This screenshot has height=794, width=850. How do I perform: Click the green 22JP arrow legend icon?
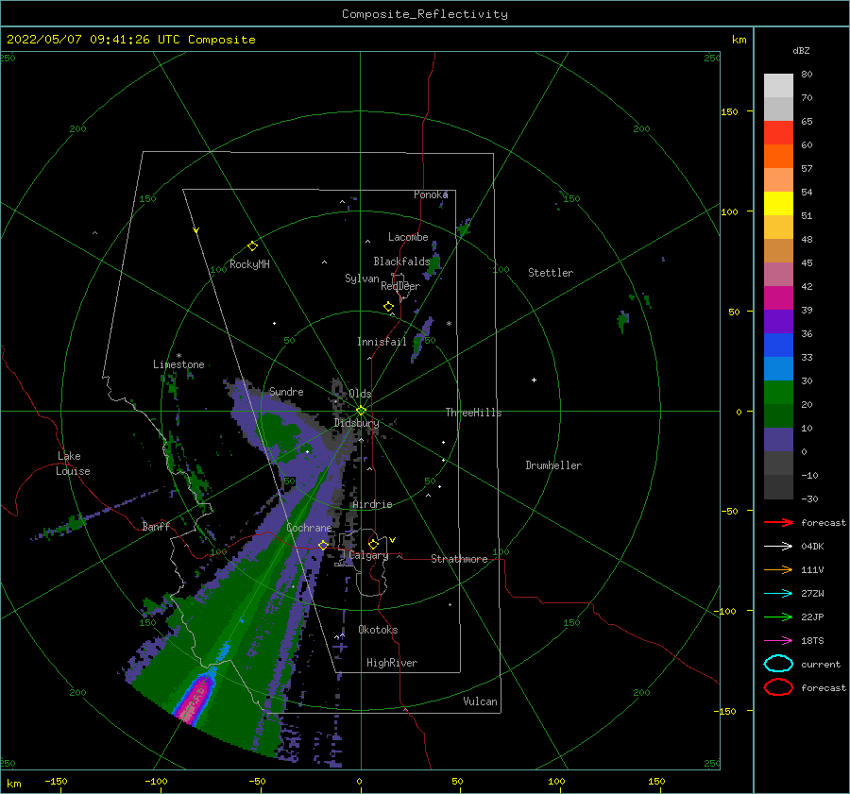(x=778, y=617)
